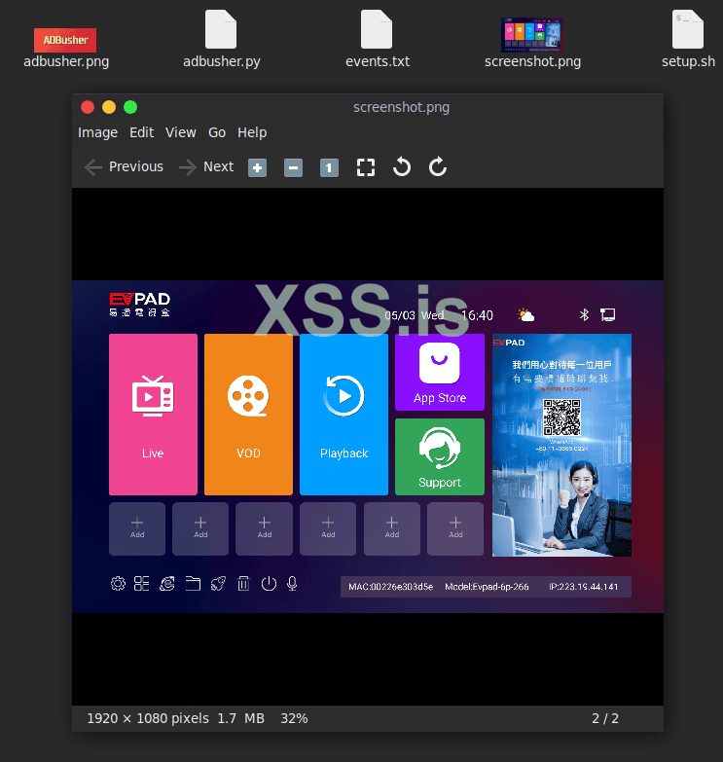Open screenshot.png desktop thumbnail
The height and width of the screenshot is (762, 723).
[532, 43]
